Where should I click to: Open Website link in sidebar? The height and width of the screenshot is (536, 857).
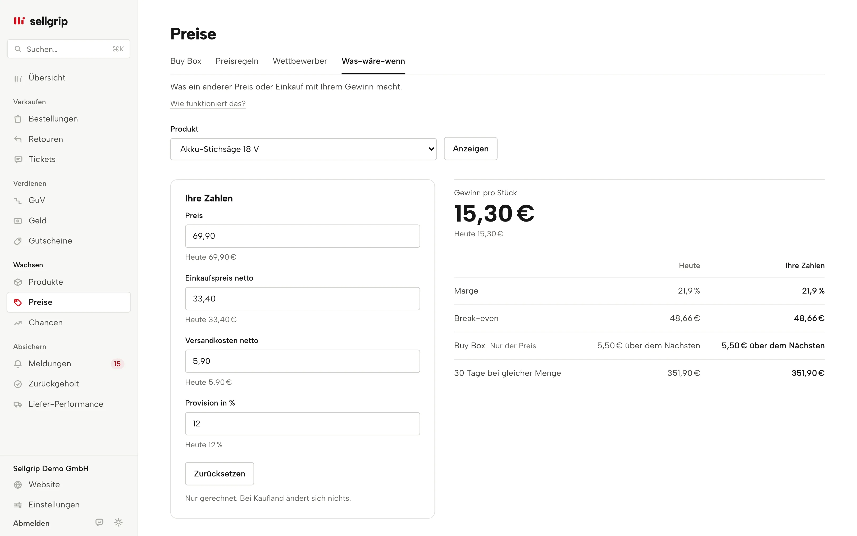point(69,485)
